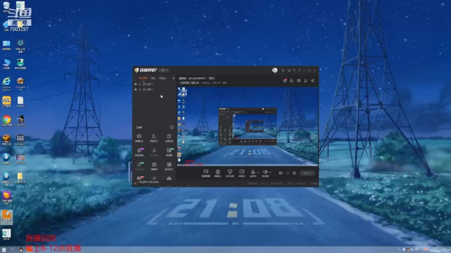Switch to the first highlighted scene tab
This screenshot has width=451, height=253.
click(x=143, y=78)
